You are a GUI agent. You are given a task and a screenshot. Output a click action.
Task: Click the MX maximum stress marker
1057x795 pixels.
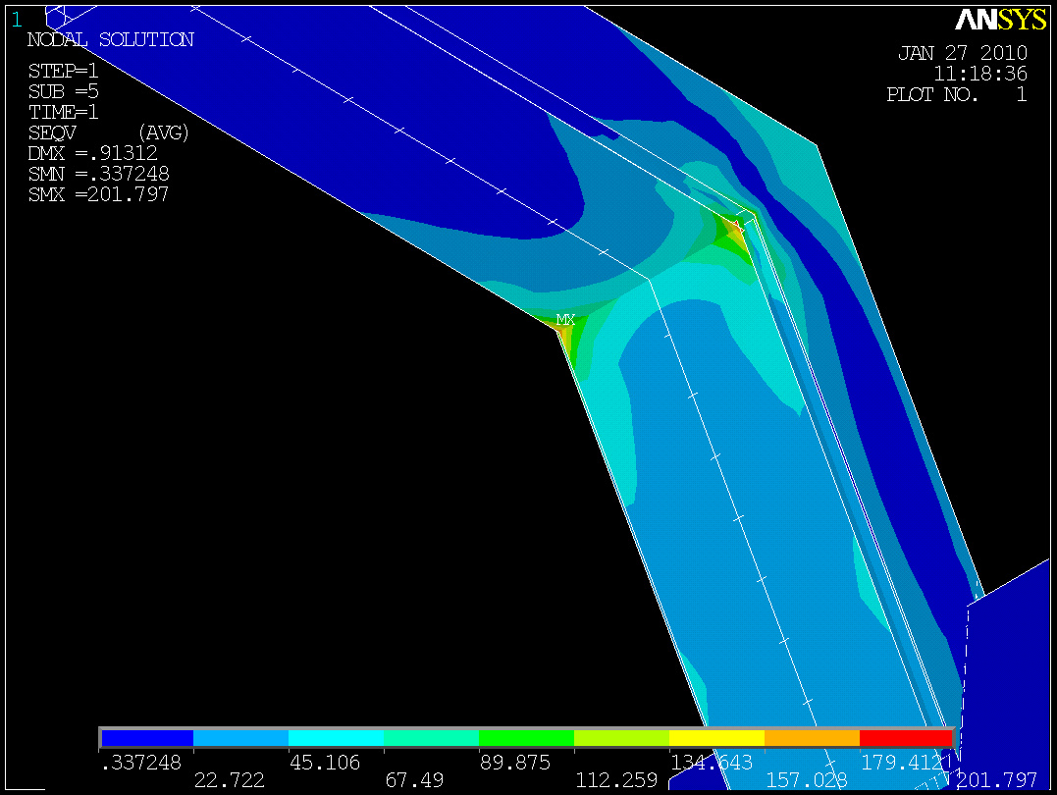click(x=565, y=320)
